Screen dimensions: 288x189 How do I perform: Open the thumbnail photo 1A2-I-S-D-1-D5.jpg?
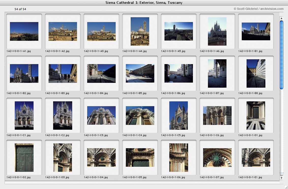pyautogui.click(x=140, y=158)
